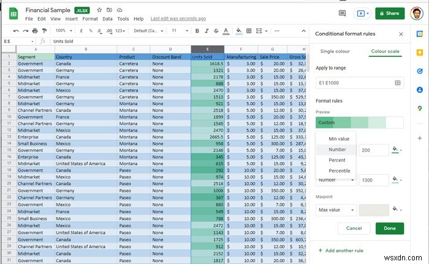The image size is (429, 264).
Task: Open the number format 123 dropdown
Action: 120,31
